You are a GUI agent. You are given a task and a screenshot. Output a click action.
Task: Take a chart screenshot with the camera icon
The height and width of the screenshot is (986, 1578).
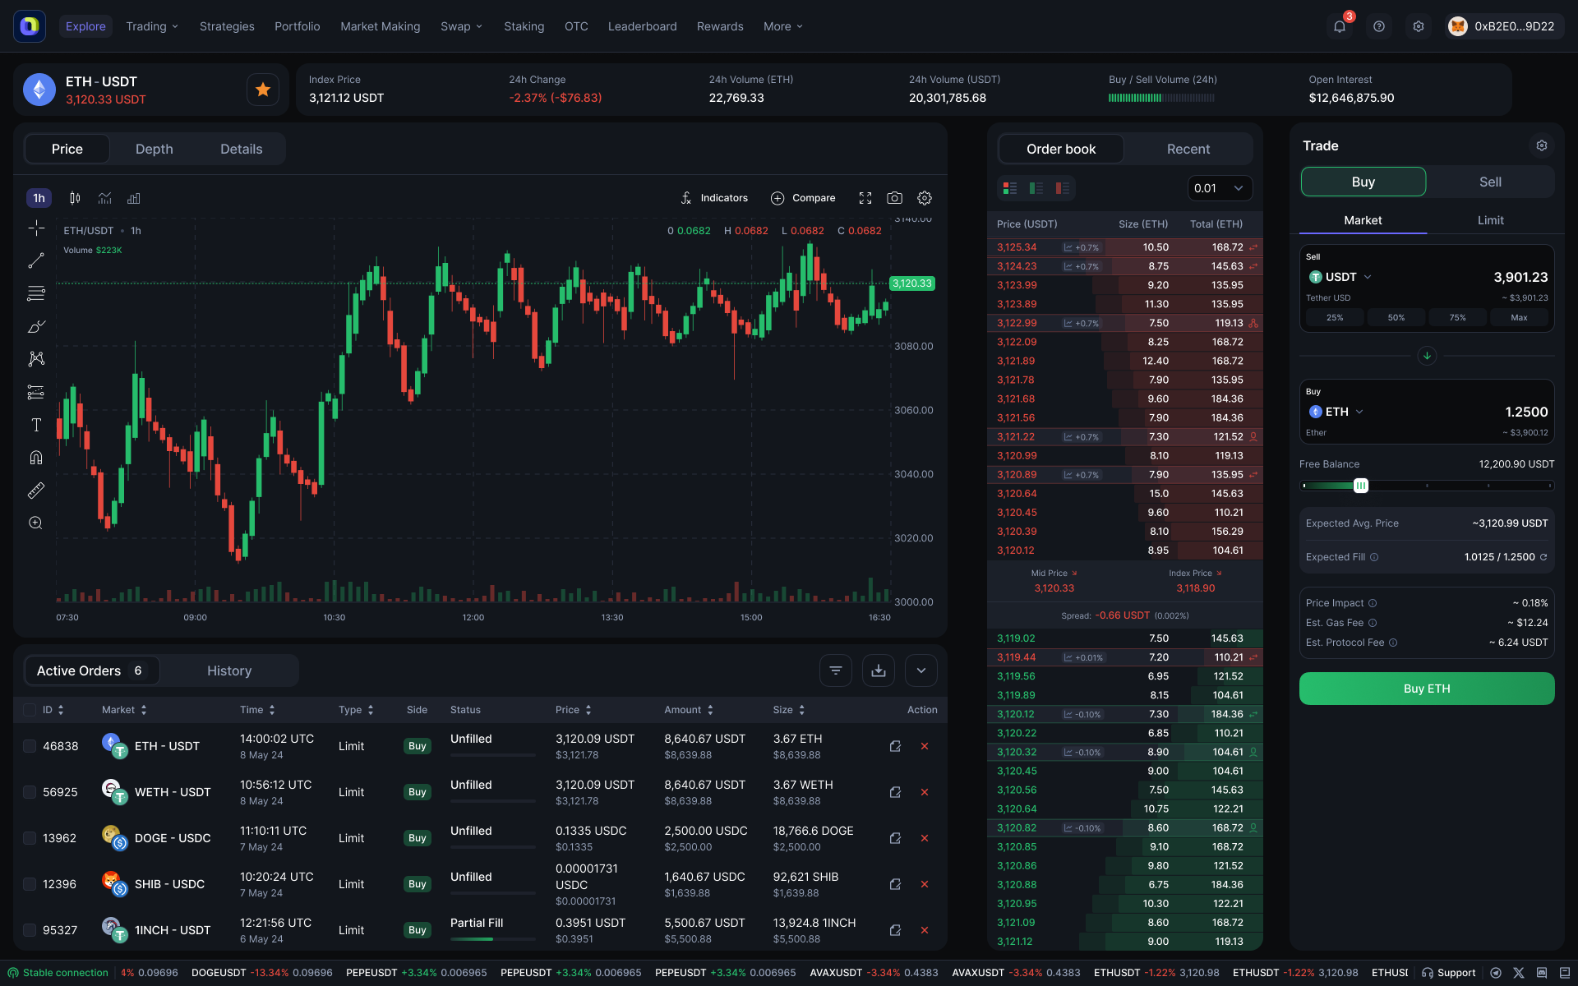tap(895, 197)
